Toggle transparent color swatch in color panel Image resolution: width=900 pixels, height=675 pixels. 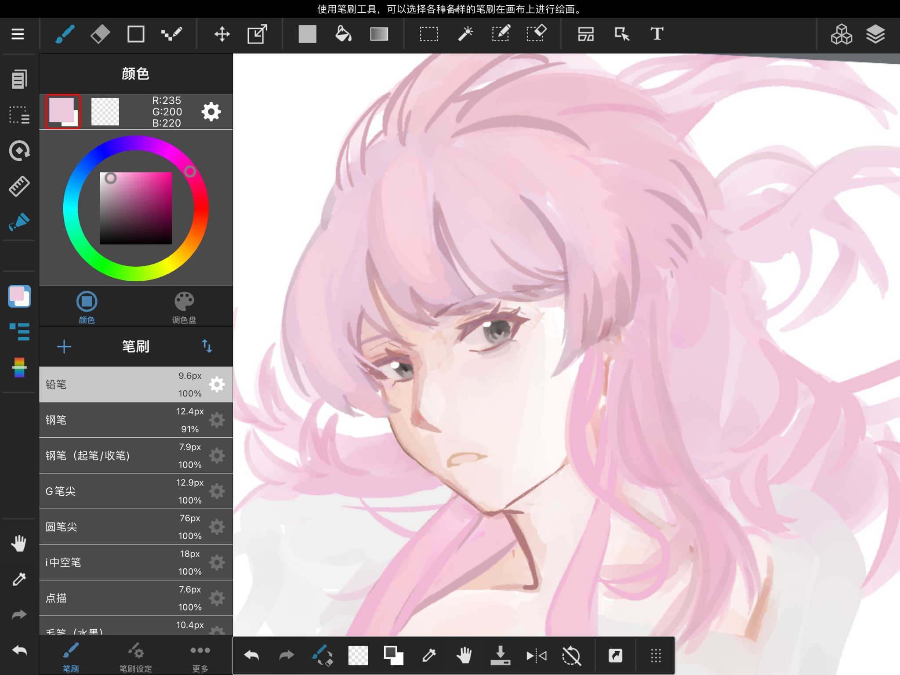105,112
